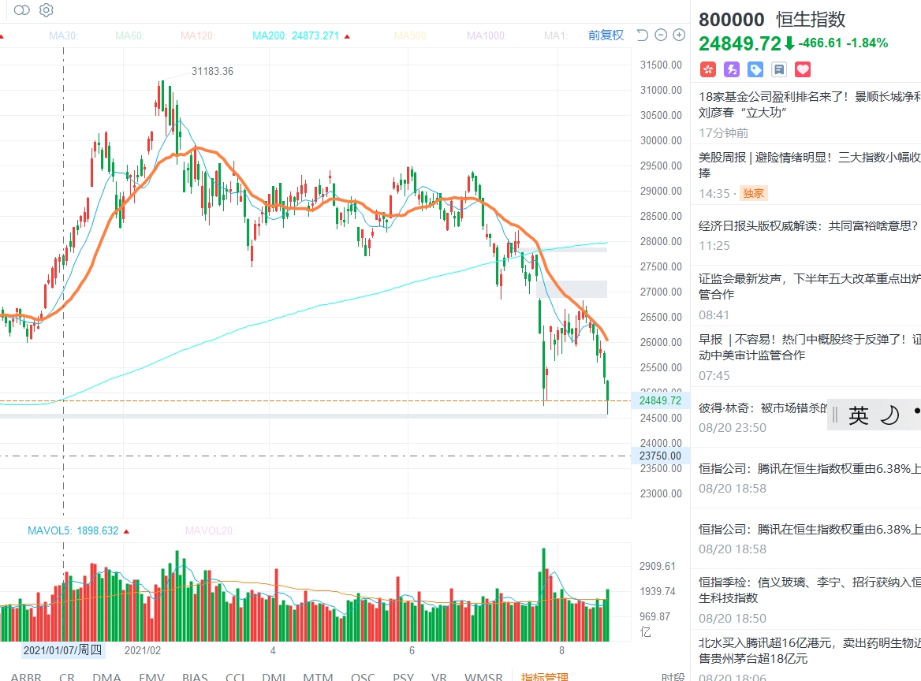The image size is (921, 681).
Task: Click the purple lightning level-2 icon
Action: coord(731,69)
